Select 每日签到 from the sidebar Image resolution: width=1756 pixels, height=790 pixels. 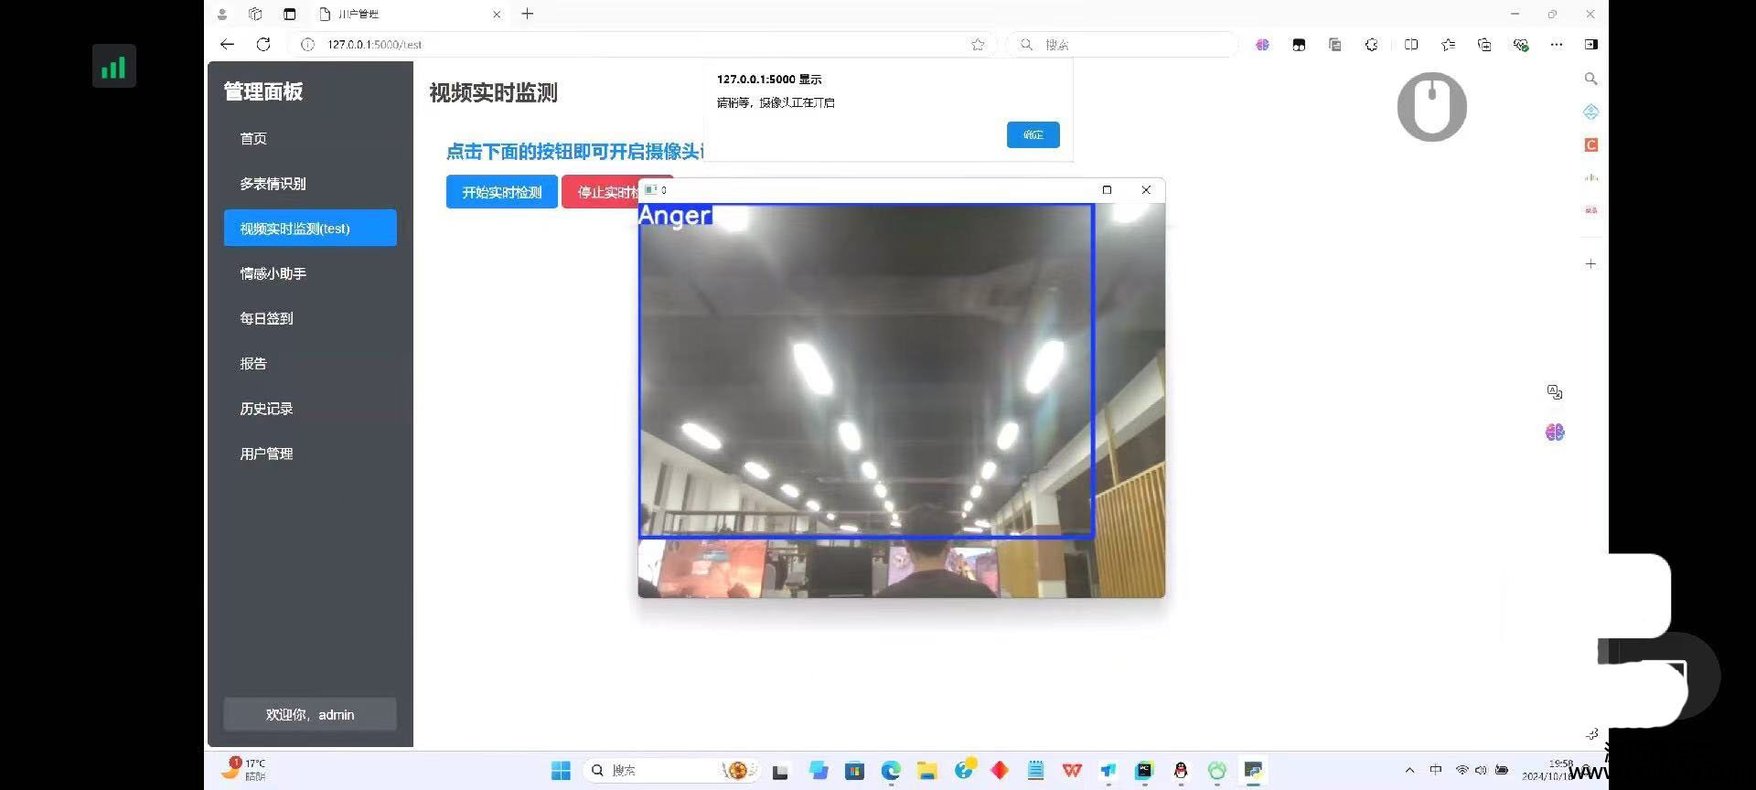tap(266, 318)
